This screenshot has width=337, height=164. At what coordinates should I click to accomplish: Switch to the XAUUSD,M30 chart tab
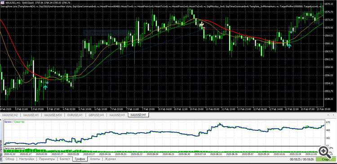(53, 115)
